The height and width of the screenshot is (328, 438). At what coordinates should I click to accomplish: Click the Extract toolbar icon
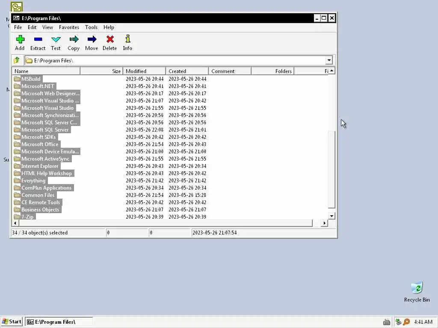pyautogui.click(x=38, y=39)
